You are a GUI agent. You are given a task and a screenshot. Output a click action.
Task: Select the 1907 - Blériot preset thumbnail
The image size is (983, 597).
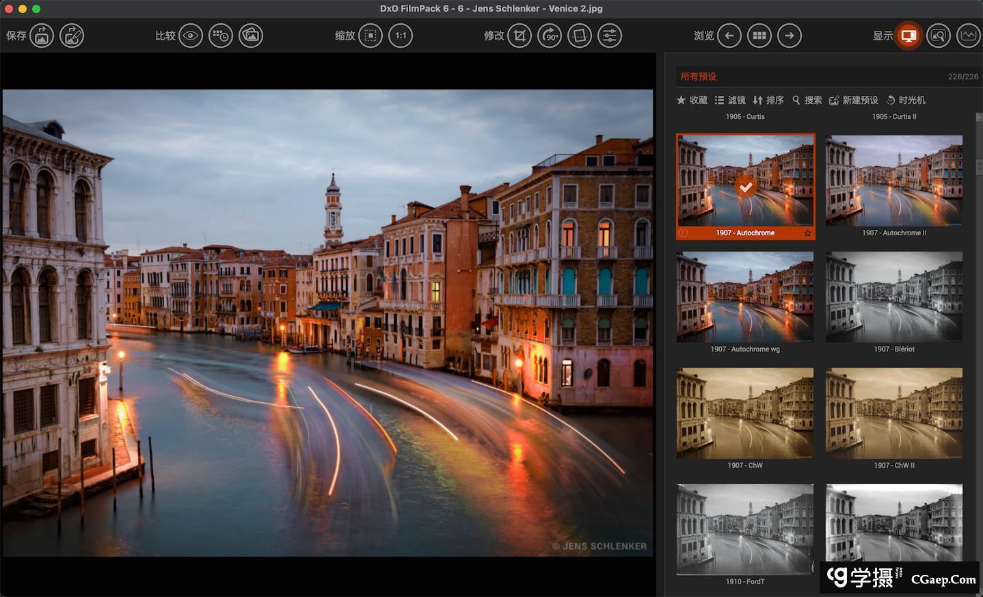(x=893, y=297)
